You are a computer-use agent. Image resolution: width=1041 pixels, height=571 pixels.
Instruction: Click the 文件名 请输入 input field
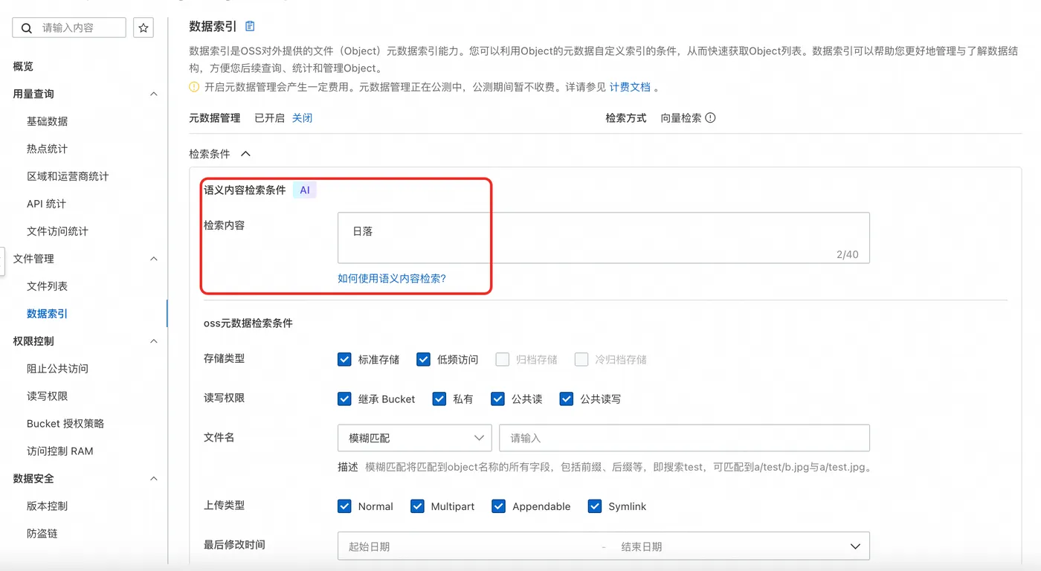click(x=685, y=438)
